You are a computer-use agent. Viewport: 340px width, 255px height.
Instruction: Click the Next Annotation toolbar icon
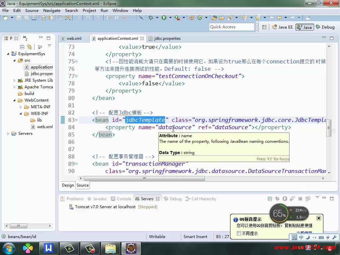(244, 18)
